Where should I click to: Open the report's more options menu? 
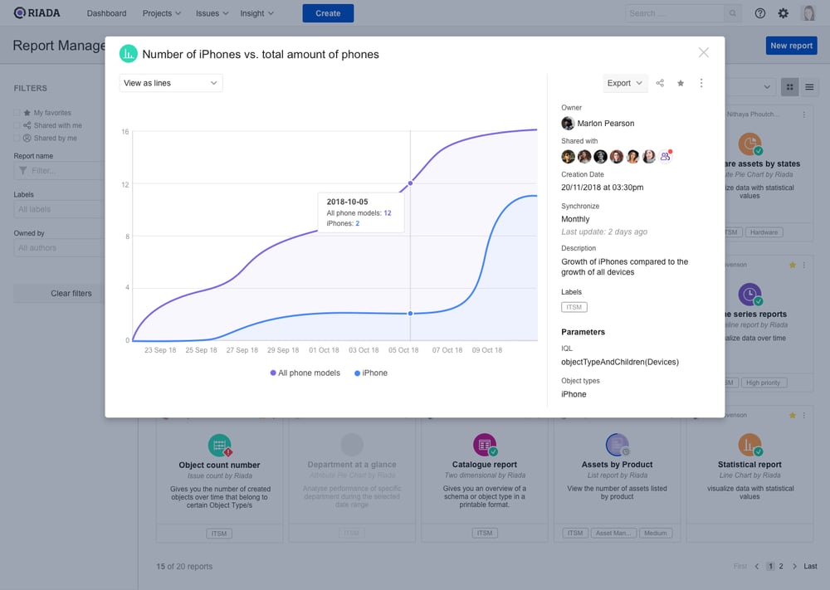click(701, 83)
